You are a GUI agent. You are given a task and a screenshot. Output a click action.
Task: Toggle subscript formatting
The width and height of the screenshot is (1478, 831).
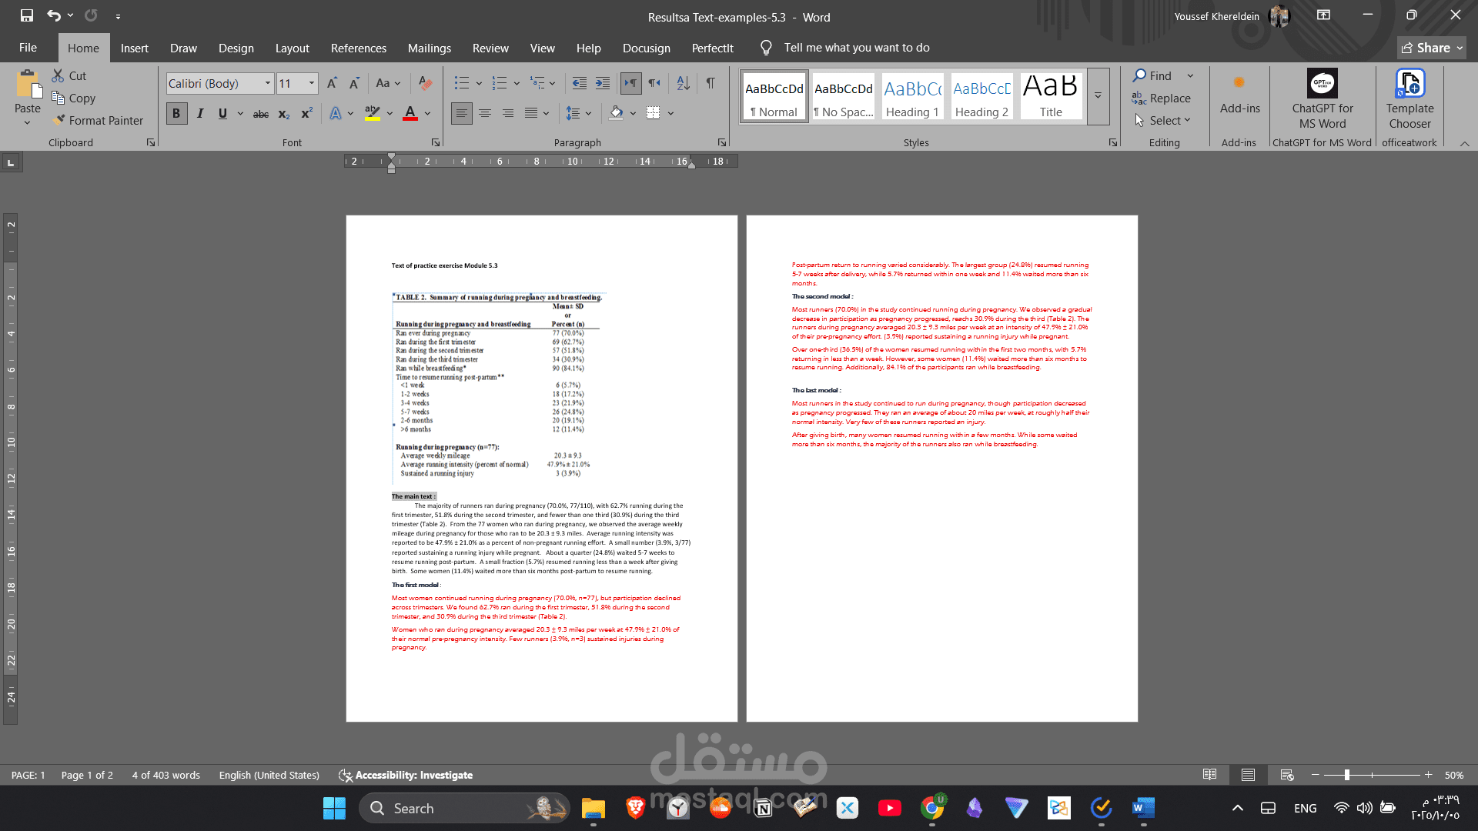284,114
